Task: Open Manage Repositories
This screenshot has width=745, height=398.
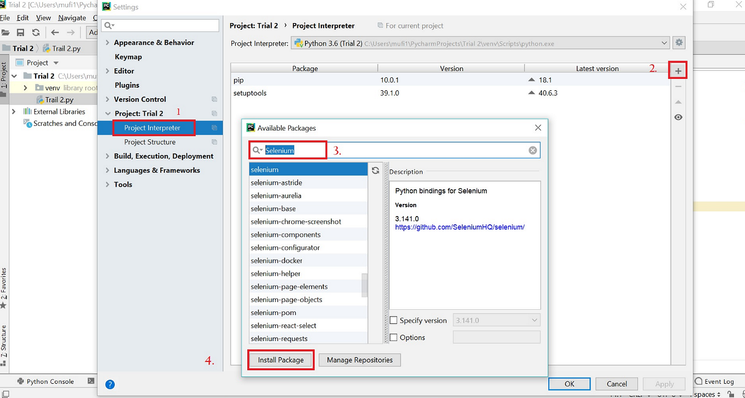Action: tap(359, 360)
